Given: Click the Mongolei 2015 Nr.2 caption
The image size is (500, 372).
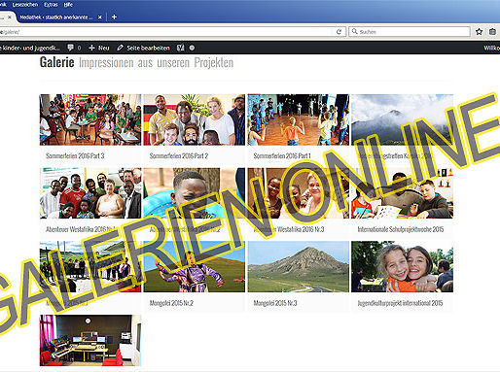Looking at the screenshot, I should (171, 303).
